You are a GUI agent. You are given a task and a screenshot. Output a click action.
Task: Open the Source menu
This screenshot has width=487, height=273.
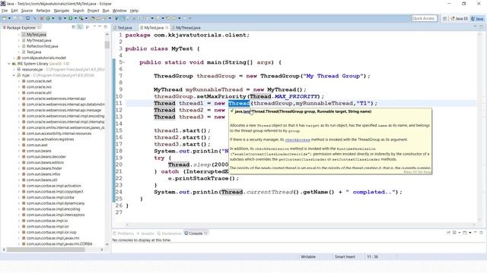(x=27, y=11)
